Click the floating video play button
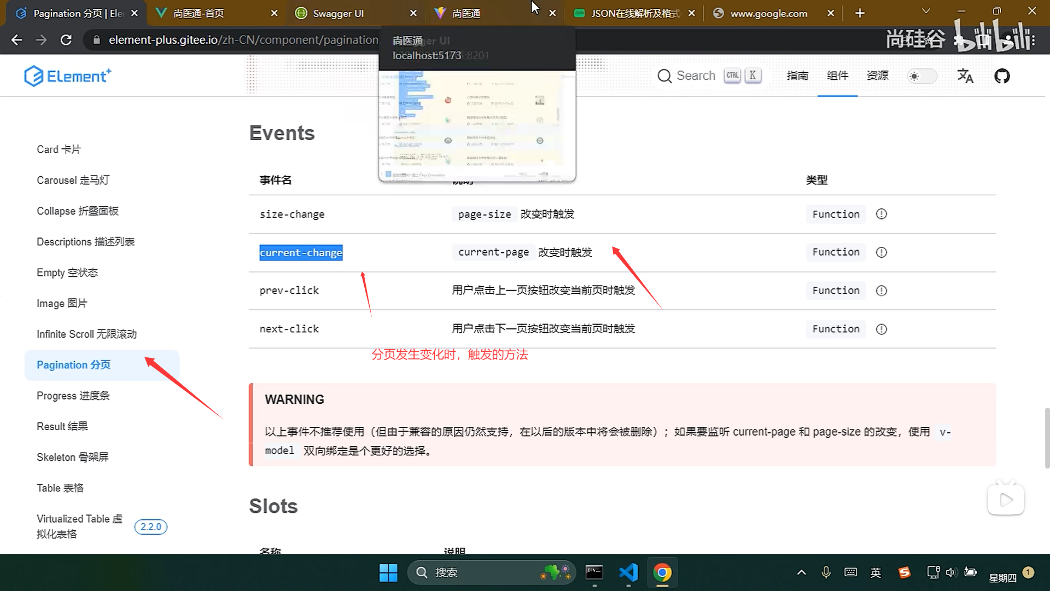This screenshot has width=1050, height=591. pyautogui.click(x=1005, y=499)
